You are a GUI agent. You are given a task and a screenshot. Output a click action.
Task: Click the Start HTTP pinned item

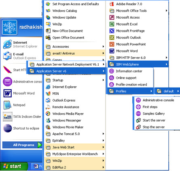click(x=14, y=70)
